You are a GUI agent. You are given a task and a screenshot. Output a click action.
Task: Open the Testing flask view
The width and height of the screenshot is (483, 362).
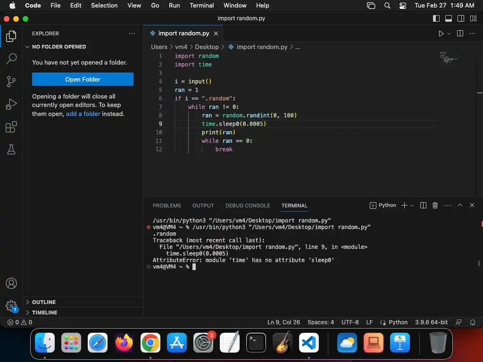(11, 149)
